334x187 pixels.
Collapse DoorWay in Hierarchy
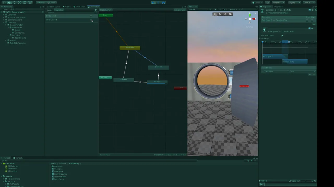(3, 22)
